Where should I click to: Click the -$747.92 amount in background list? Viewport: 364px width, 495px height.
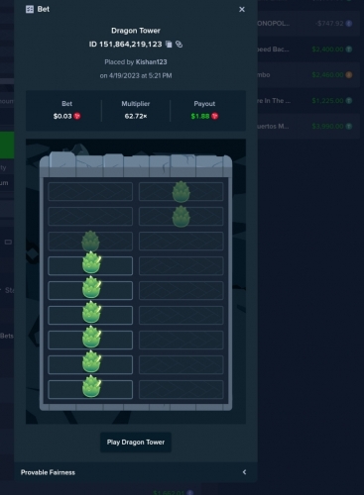pyautogui.click(x=329, y=24)
